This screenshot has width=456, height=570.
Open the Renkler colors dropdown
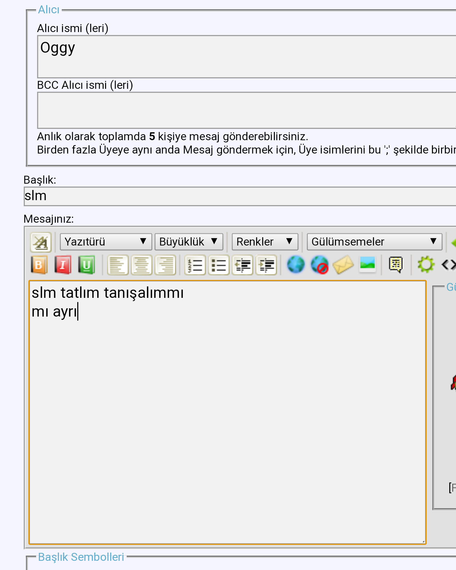tap(265, 242)
